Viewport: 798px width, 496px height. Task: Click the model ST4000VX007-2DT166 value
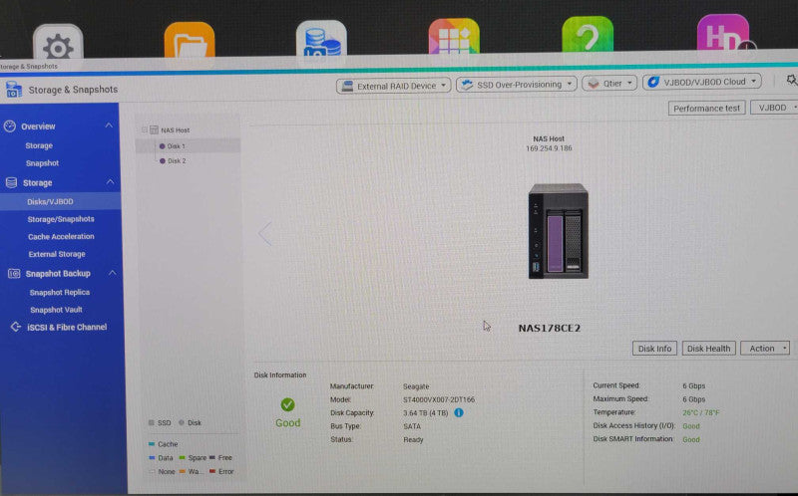pyautogui.click(x=439, y=399)
